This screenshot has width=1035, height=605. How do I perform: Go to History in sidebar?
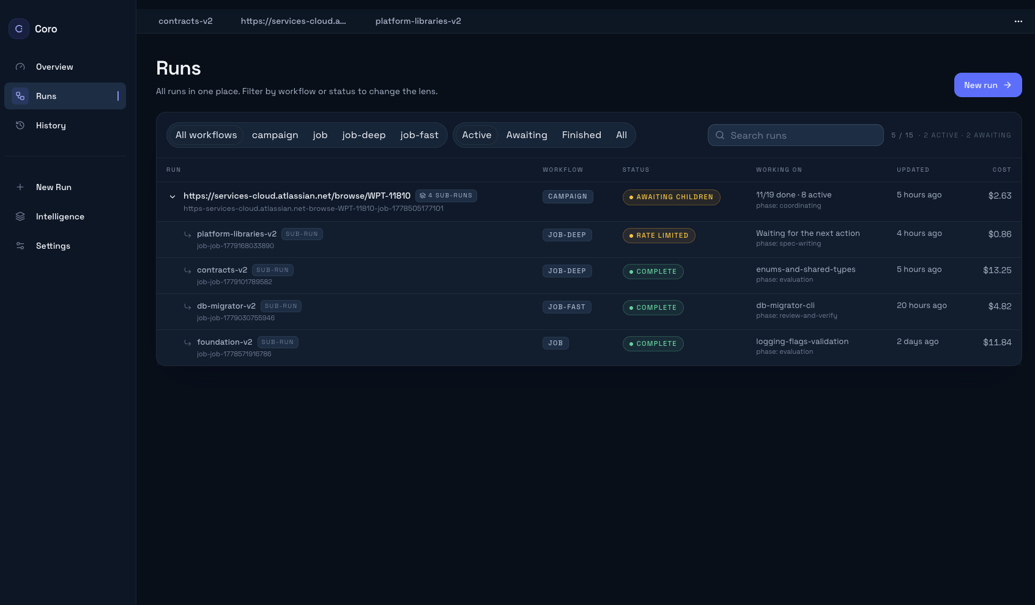point(65,125)
